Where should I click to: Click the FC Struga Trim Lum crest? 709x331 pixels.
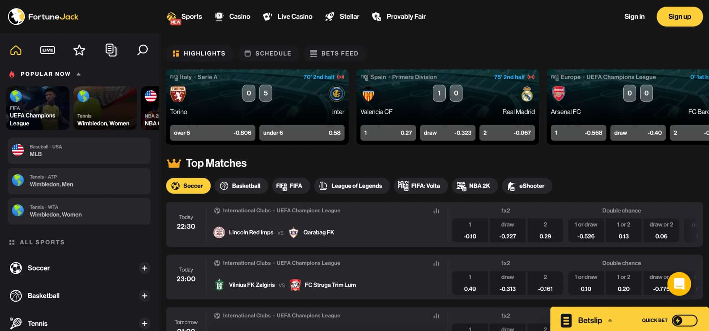(x=295, y=285)
